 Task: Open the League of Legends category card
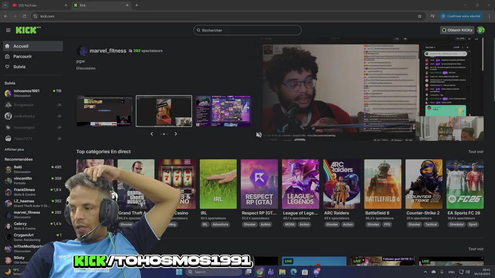tap(300, 184)
